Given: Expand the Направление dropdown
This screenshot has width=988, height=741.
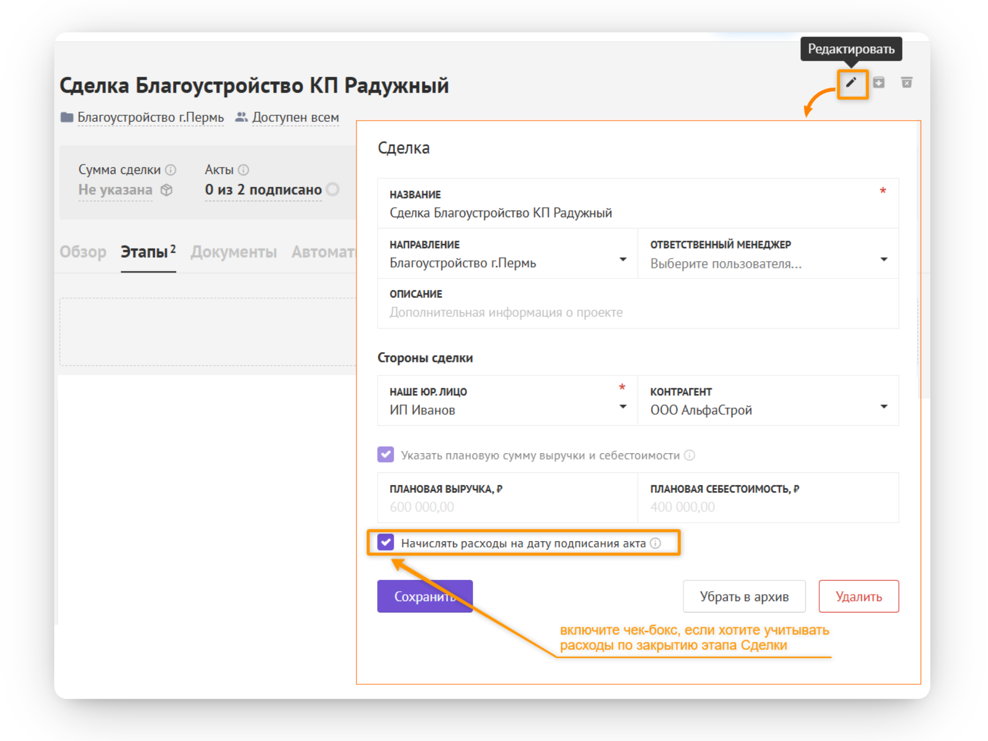Looking at the screenshot, I should click(x=623, y=259).
